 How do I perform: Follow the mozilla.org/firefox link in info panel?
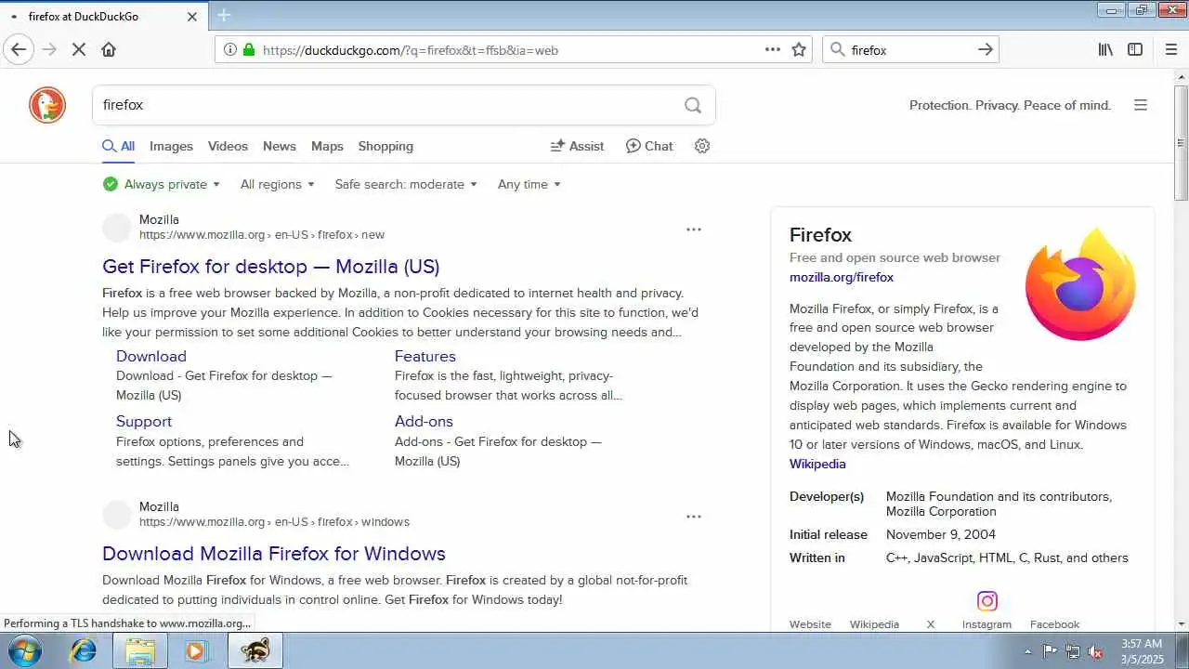(x=842, y=277)
